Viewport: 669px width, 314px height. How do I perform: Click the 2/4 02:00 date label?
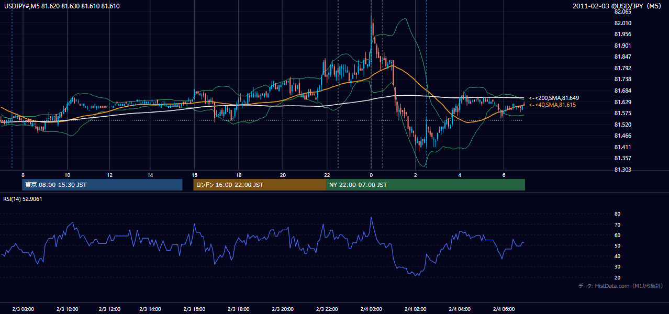(415, 309)
